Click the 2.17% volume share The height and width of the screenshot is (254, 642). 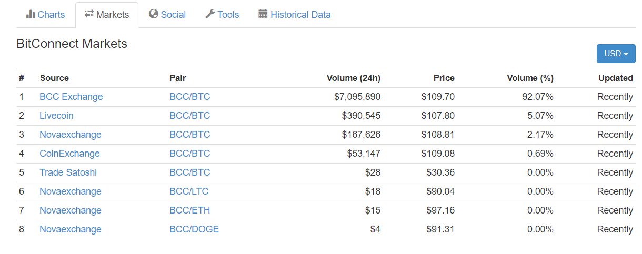pyautogui.click(x=540, y=135)
